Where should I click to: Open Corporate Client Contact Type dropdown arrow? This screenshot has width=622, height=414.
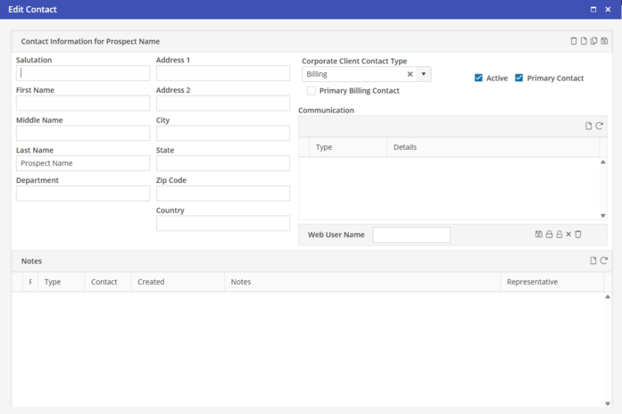pyautogui.click(x=424, y=74)
